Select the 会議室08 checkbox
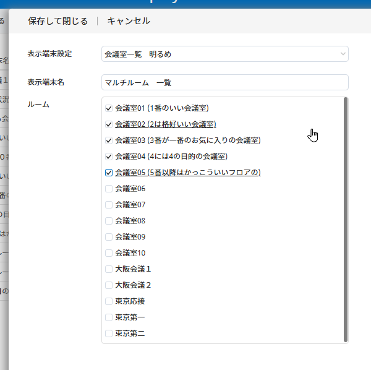Image resolution: width=371 pixels, height=370 pixels. pos(109,221)
